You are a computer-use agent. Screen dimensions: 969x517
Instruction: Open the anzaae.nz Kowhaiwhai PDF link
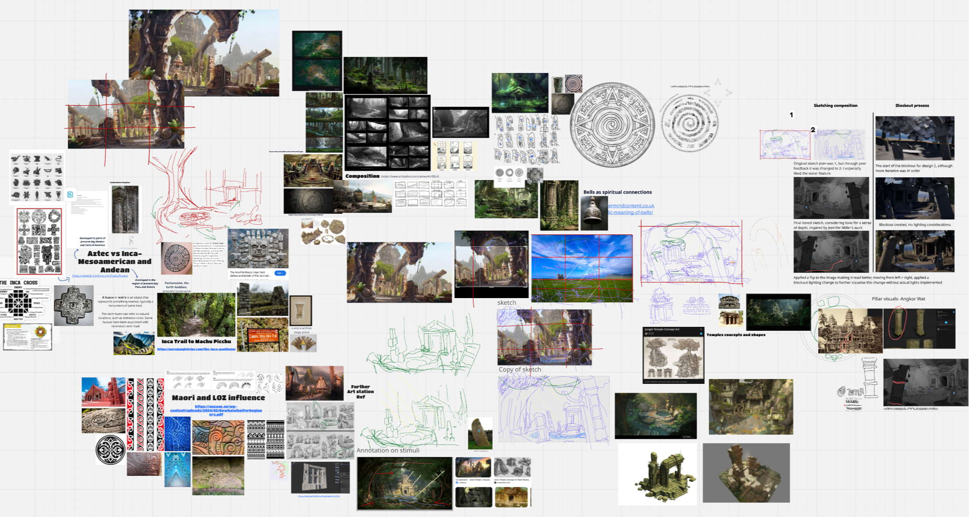click(x=216, y=410)
